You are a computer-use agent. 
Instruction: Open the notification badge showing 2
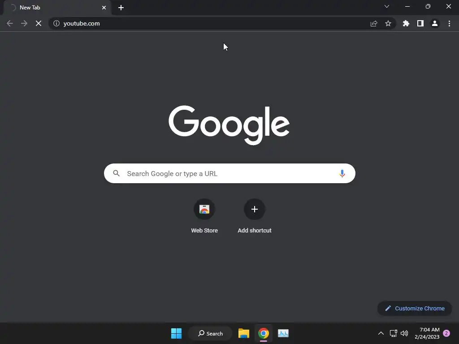[446, 333]
